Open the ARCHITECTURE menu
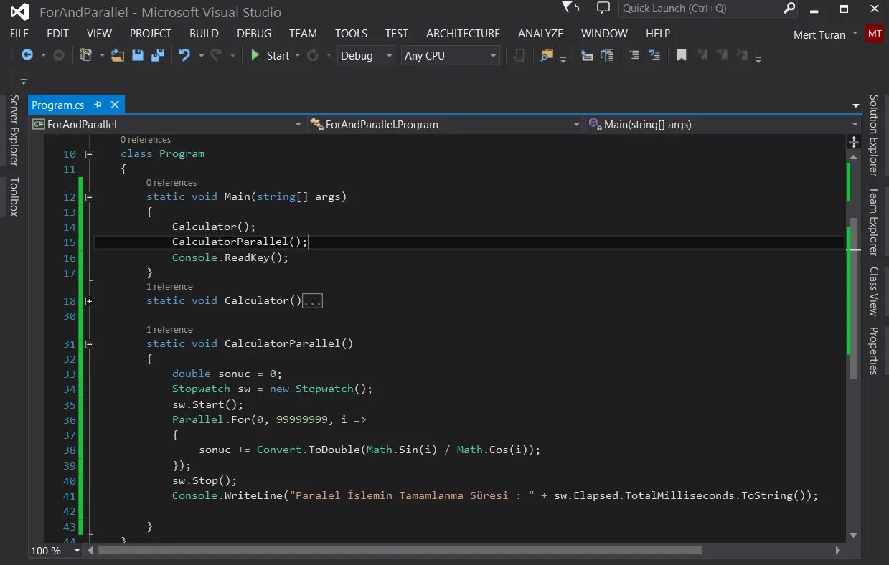Screen dimensions: 889x565 click(463, 34)
